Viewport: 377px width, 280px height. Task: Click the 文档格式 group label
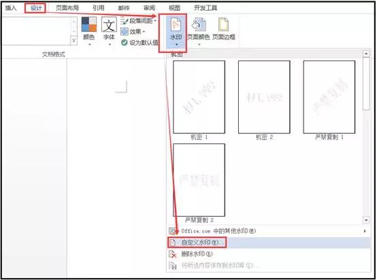pyautogui.click(x=53, y=54)
